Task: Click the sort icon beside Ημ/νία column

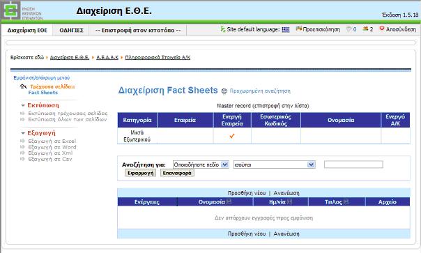Action: 289,201
